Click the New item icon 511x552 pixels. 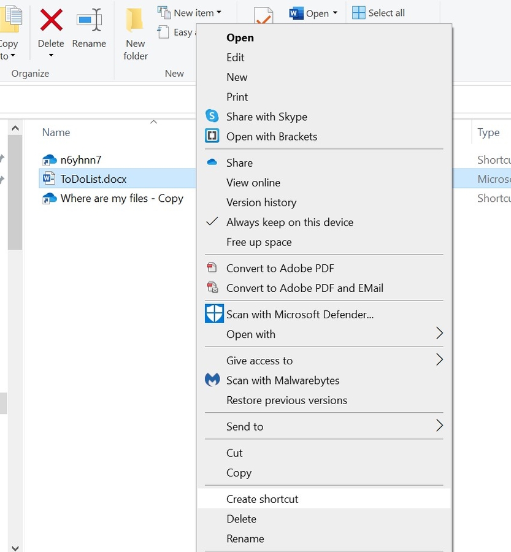tap(164, 11)
